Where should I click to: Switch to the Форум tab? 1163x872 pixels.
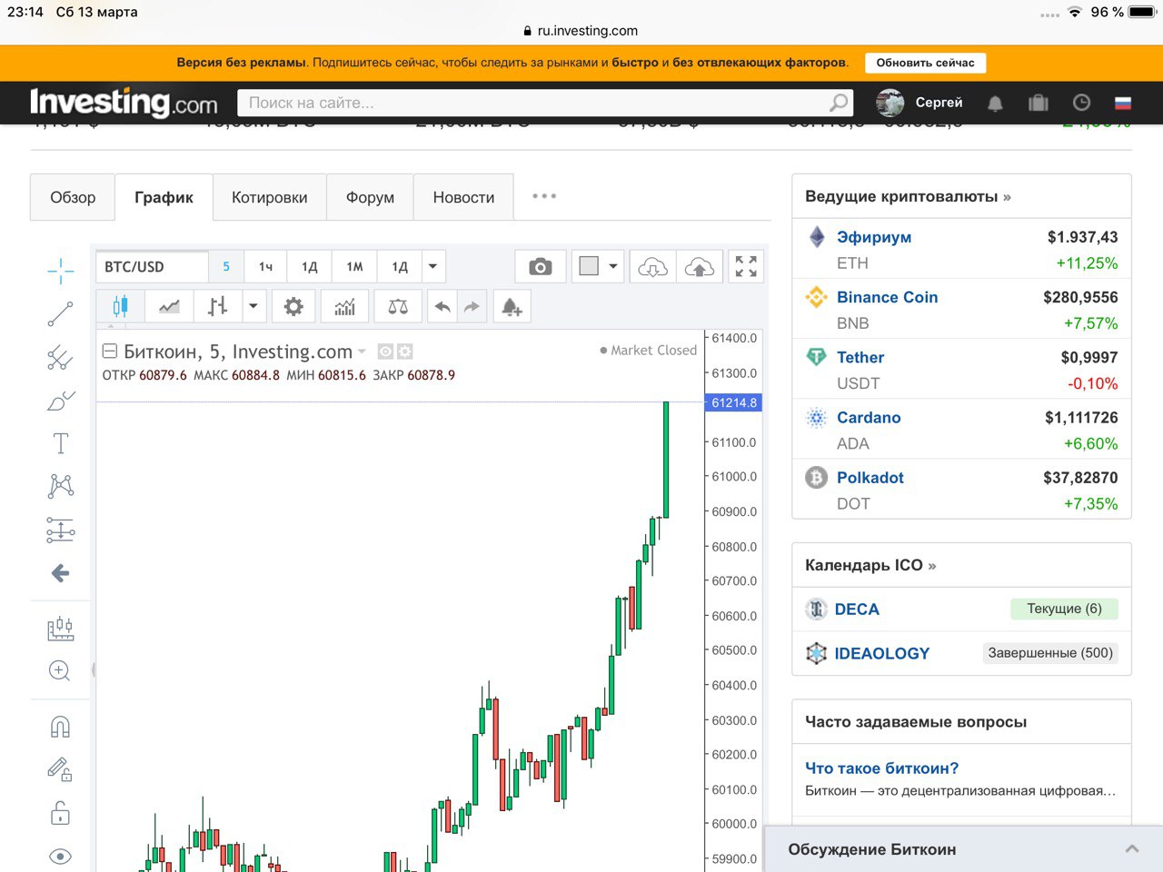(x=370, y=197)
